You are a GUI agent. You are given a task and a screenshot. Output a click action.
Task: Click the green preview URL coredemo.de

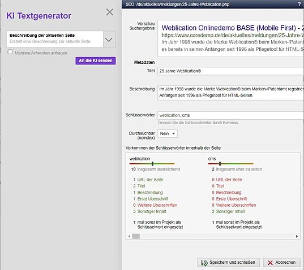pyautogui.click(x=232, y=36)
